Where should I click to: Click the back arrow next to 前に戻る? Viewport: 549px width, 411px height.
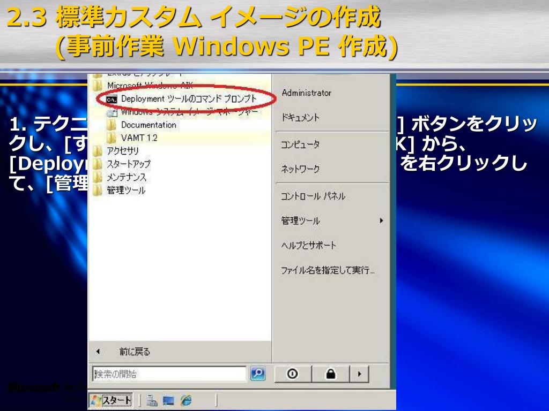pyautogui.click(x=98, y=352)
